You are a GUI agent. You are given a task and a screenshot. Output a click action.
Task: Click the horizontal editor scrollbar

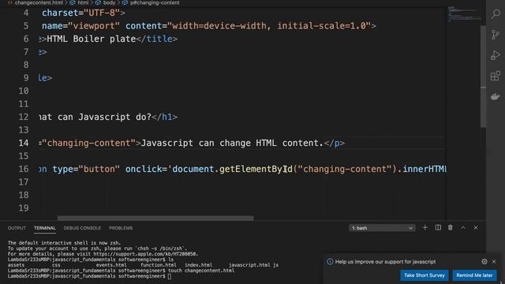click(x=155, y=218)
